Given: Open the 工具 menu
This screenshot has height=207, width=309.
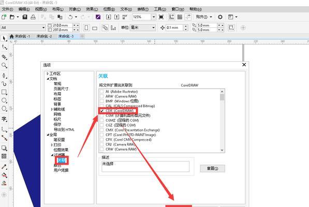Looking at the screenshot, I should click(160, 9).
